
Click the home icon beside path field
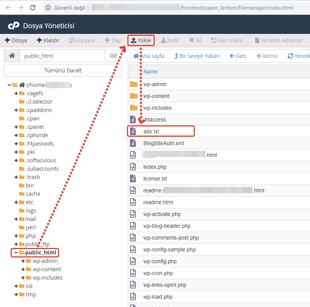coord(12,56)
